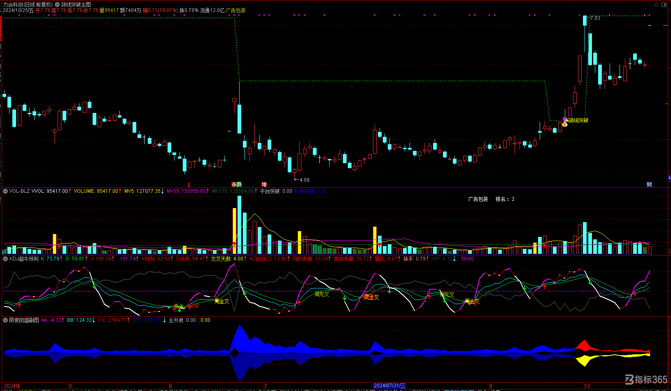Click the 广告包装 label in volume panel
Image resolution: width=671 pixels, height=391 pixels.
click(478, 199)
